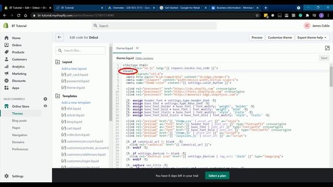Go back with arrow button

(59, 37)
